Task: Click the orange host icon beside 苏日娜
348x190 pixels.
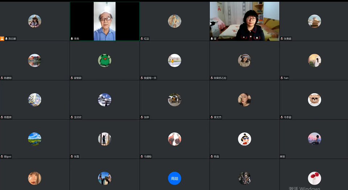Action: pos(2,39)
